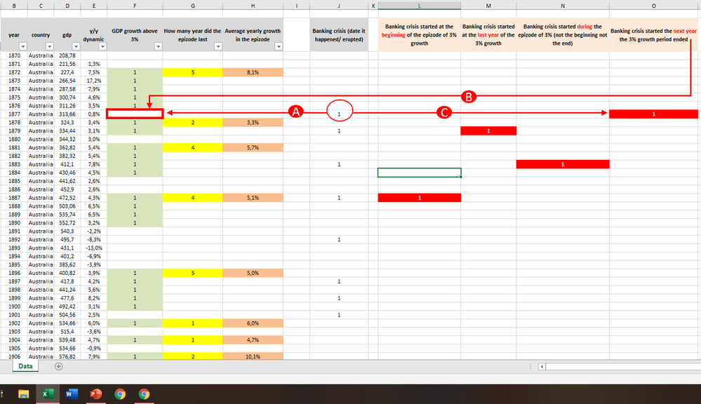Viewport: 701px width, 404px height.
Task: Click the gdp value 208,78
Action: click(x=67, y=56)
